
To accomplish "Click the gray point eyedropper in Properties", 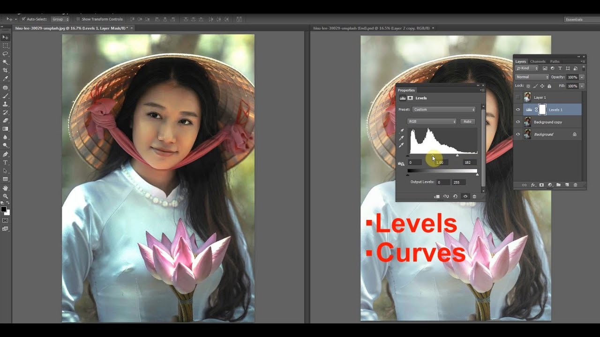I will pos(402,138).
